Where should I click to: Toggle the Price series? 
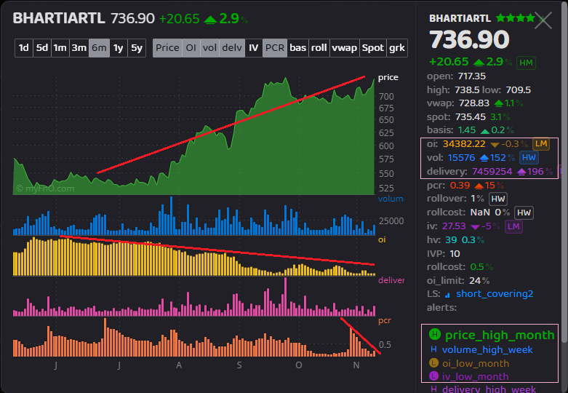167,48
